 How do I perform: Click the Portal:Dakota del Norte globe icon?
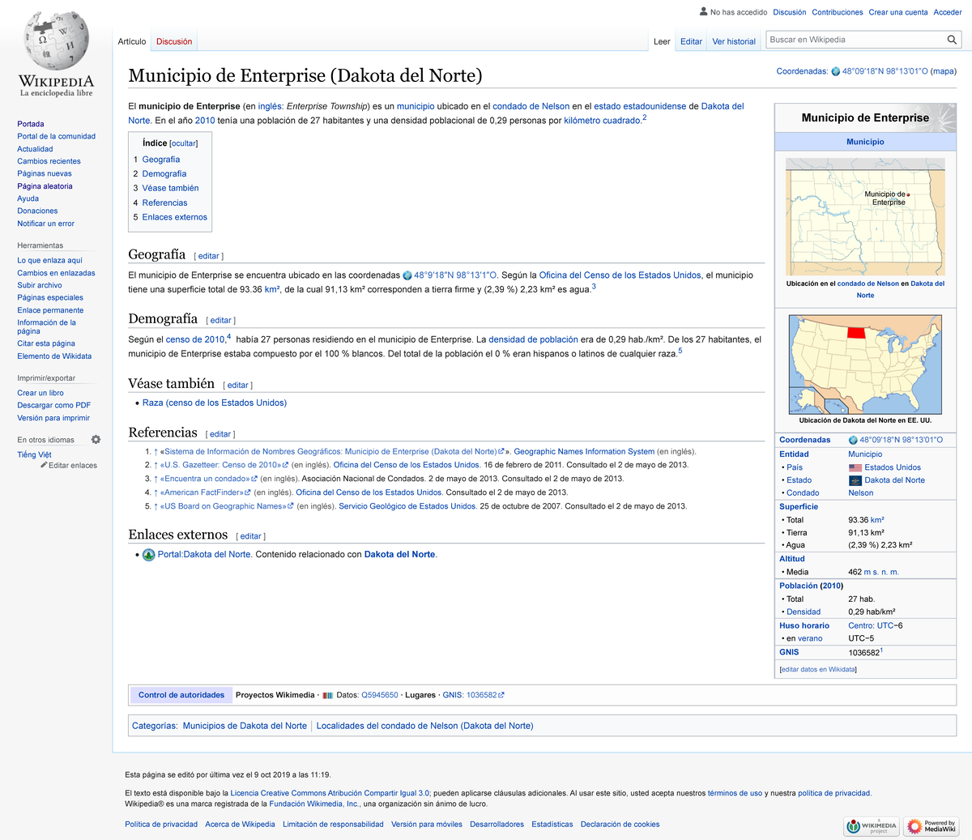[148, 555]
